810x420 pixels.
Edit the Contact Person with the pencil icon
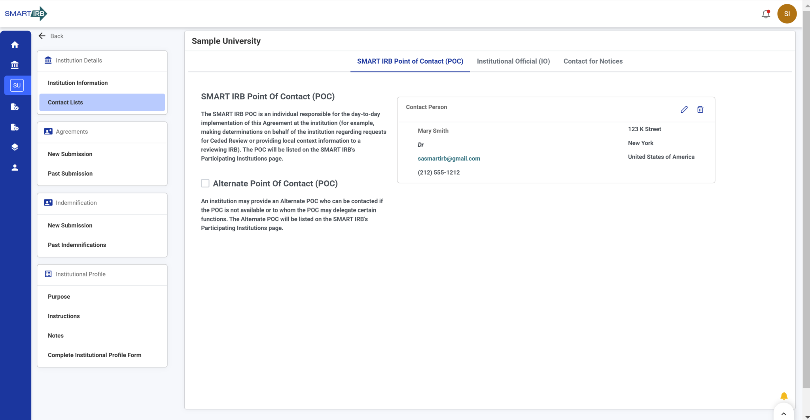click(x=684, y=109)
